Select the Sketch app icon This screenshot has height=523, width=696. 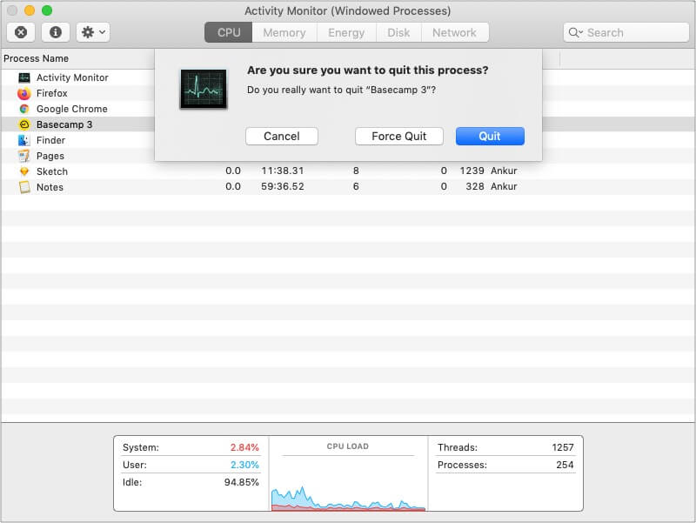[x=23, y=171]
